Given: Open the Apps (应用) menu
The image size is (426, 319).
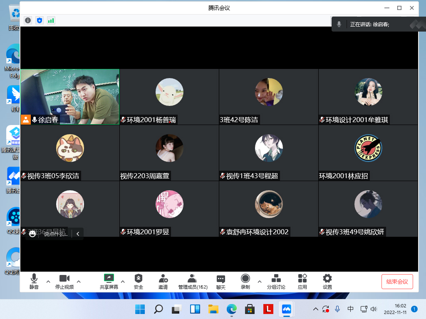Looking at the screenshot, I should pyautogui.click(x=302, y=281).
